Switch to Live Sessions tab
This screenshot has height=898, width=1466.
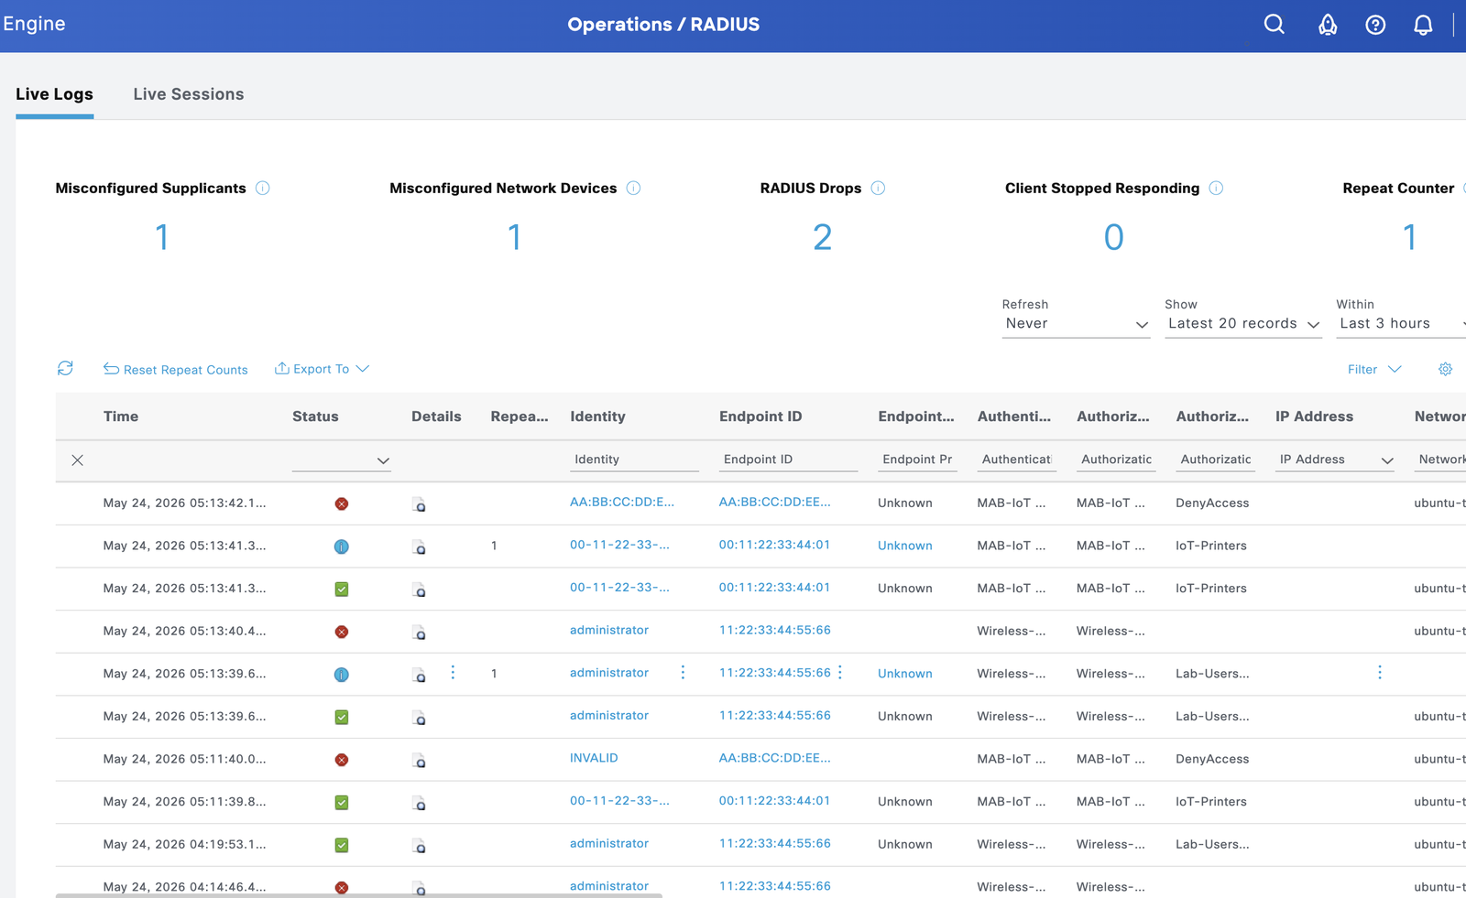point(189,94)
